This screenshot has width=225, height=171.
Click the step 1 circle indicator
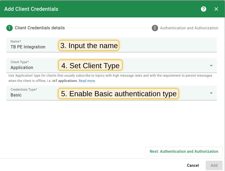tap(10, 28)
